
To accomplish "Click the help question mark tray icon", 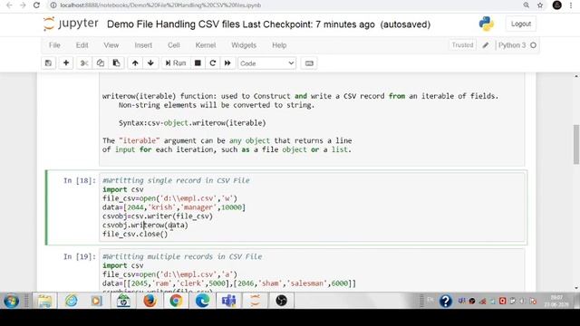I will tap(446, 302).
